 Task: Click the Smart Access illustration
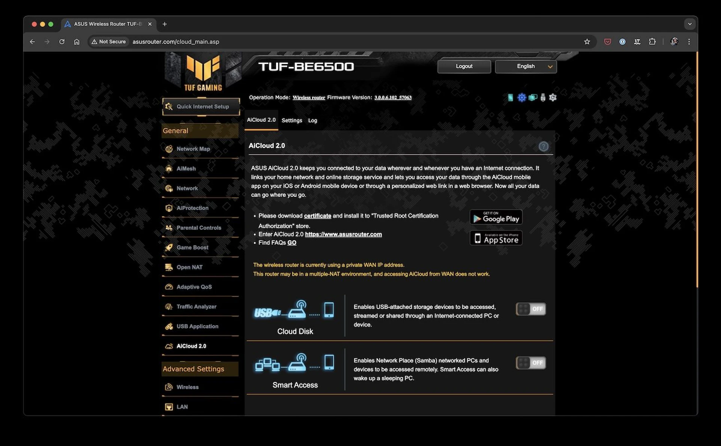pos(294,363)
